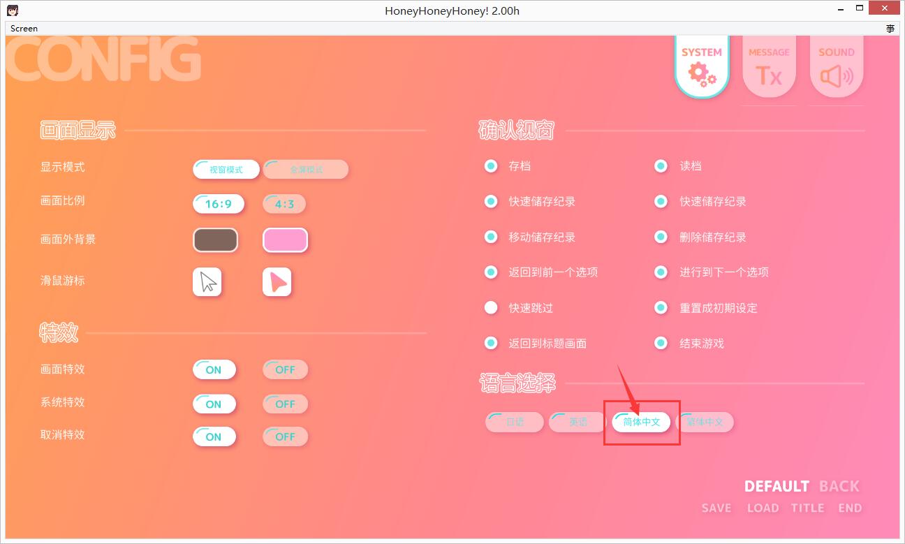Screen dimensions: 905x544
Task: Set the screen ratio to 4:3
Action: click(284, 204)
